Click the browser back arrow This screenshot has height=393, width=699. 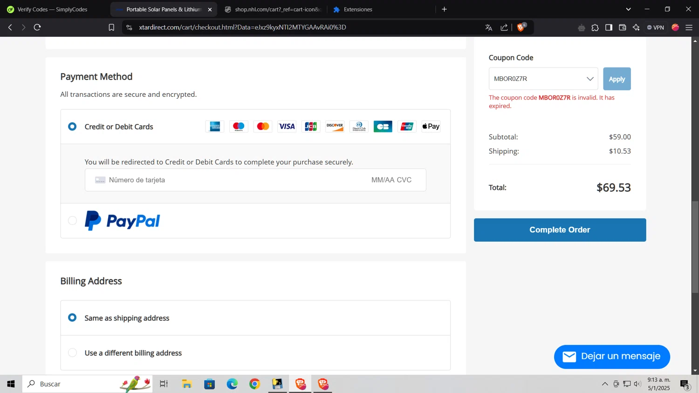coord(10,27)
